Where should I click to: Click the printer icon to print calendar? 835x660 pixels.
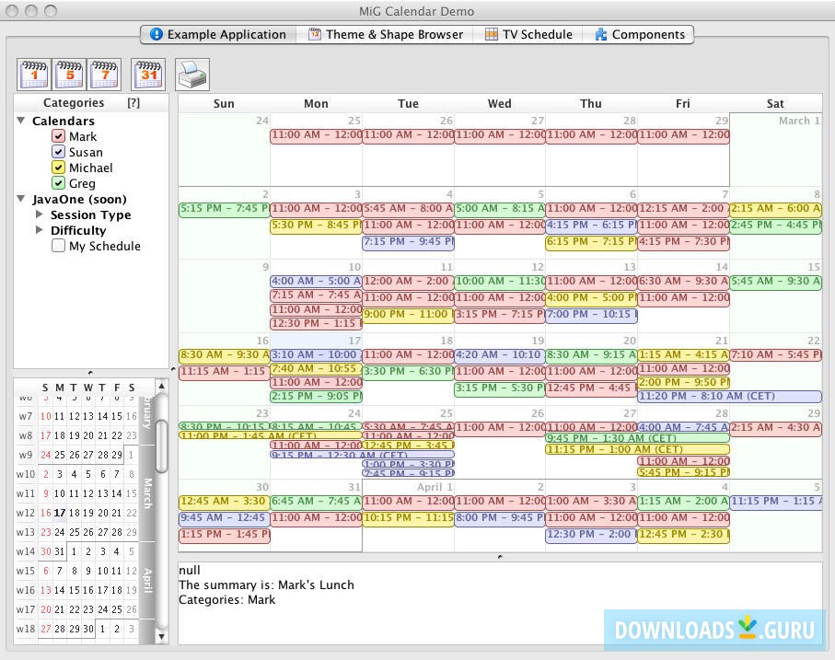(x=192, y=75)
